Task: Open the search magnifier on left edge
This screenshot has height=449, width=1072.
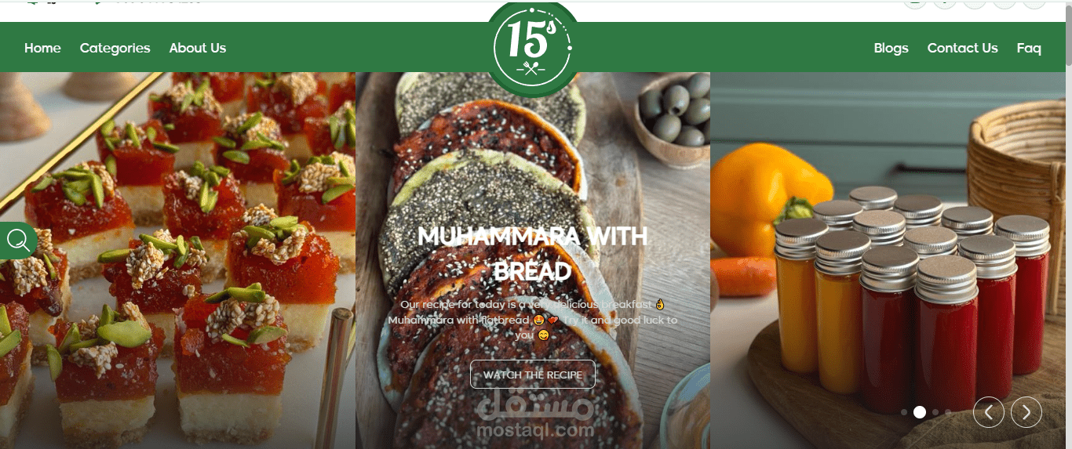Action: pos(18,241)
